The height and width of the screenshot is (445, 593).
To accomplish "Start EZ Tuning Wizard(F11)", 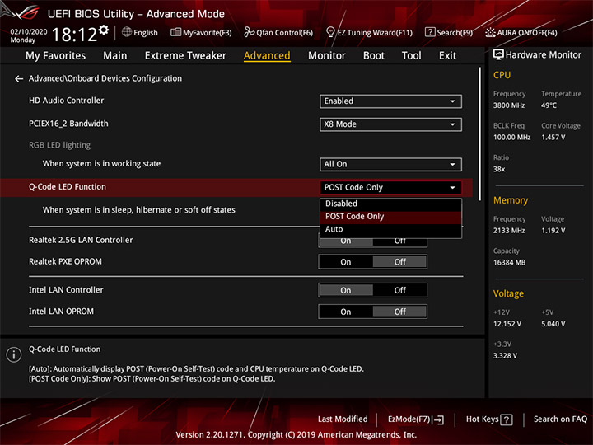I will coord(369,32).
